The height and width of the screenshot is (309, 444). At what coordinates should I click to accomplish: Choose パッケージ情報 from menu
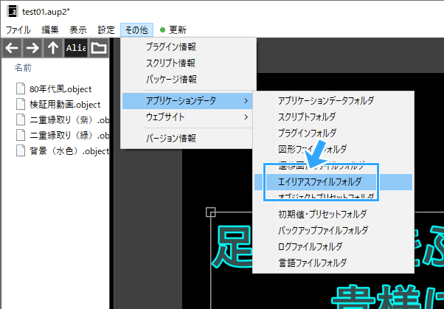188,80
